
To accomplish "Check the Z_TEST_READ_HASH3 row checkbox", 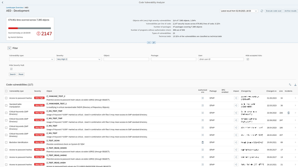I will 6,150.
